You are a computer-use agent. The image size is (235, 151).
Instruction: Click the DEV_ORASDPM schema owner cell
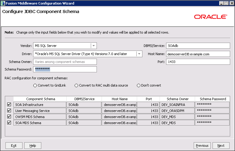(x=177, y=111)
